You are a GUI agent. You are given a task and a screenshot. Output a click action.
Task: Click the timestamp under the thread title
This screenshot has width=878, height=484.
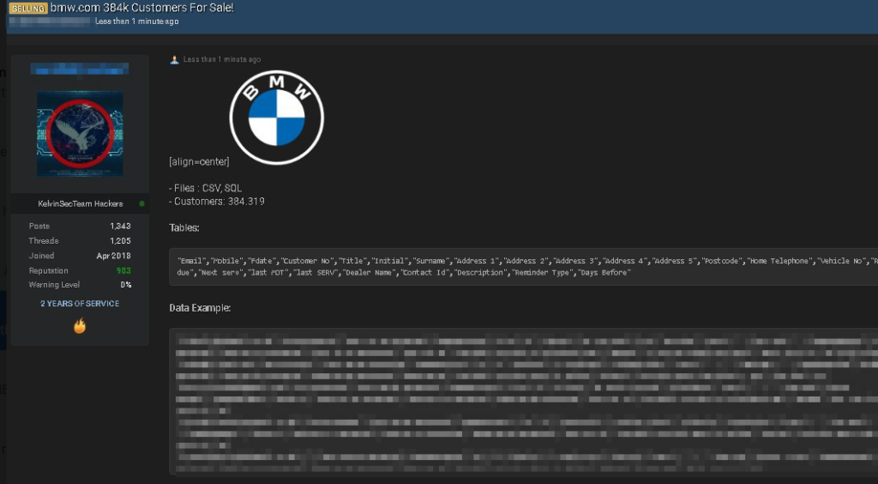[x=136, y=21]
